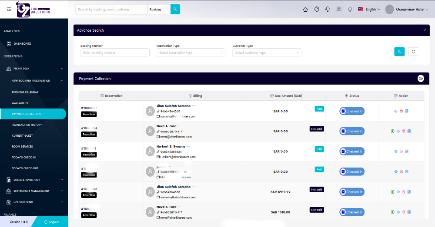
Task: Open notifications bell icon
Action: (x=350, y=9)
